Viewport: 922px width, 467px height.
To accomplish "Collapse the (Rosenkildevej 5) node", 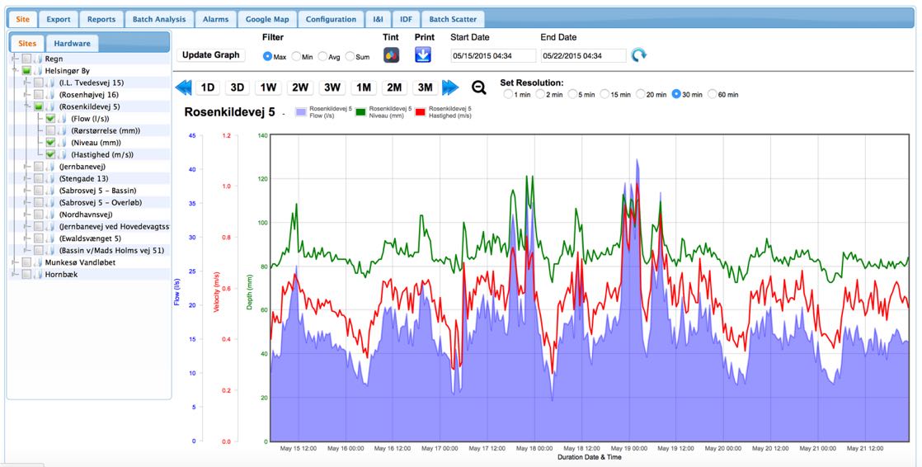I will pyautogui.click(x=26, y=107).
